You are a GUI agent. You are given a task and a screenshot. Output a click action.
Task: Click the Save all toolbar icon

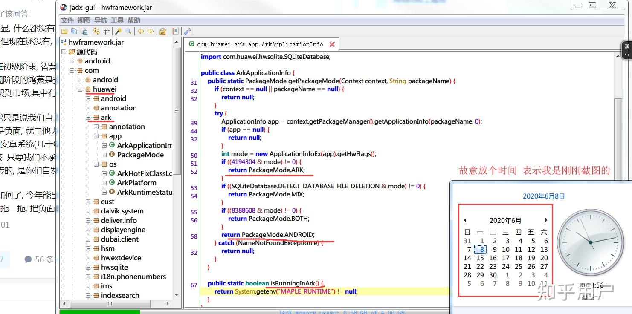click(74, 31)
